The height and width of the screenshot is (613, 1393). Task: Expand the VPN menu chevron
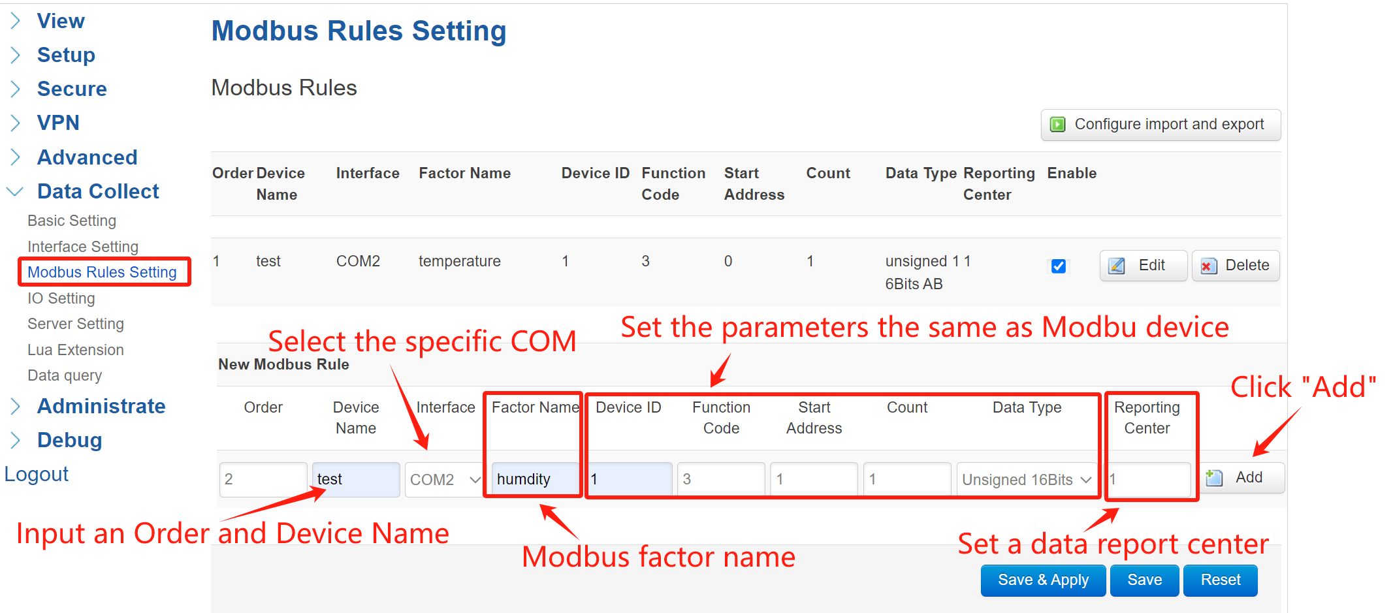tap(16, 123)
